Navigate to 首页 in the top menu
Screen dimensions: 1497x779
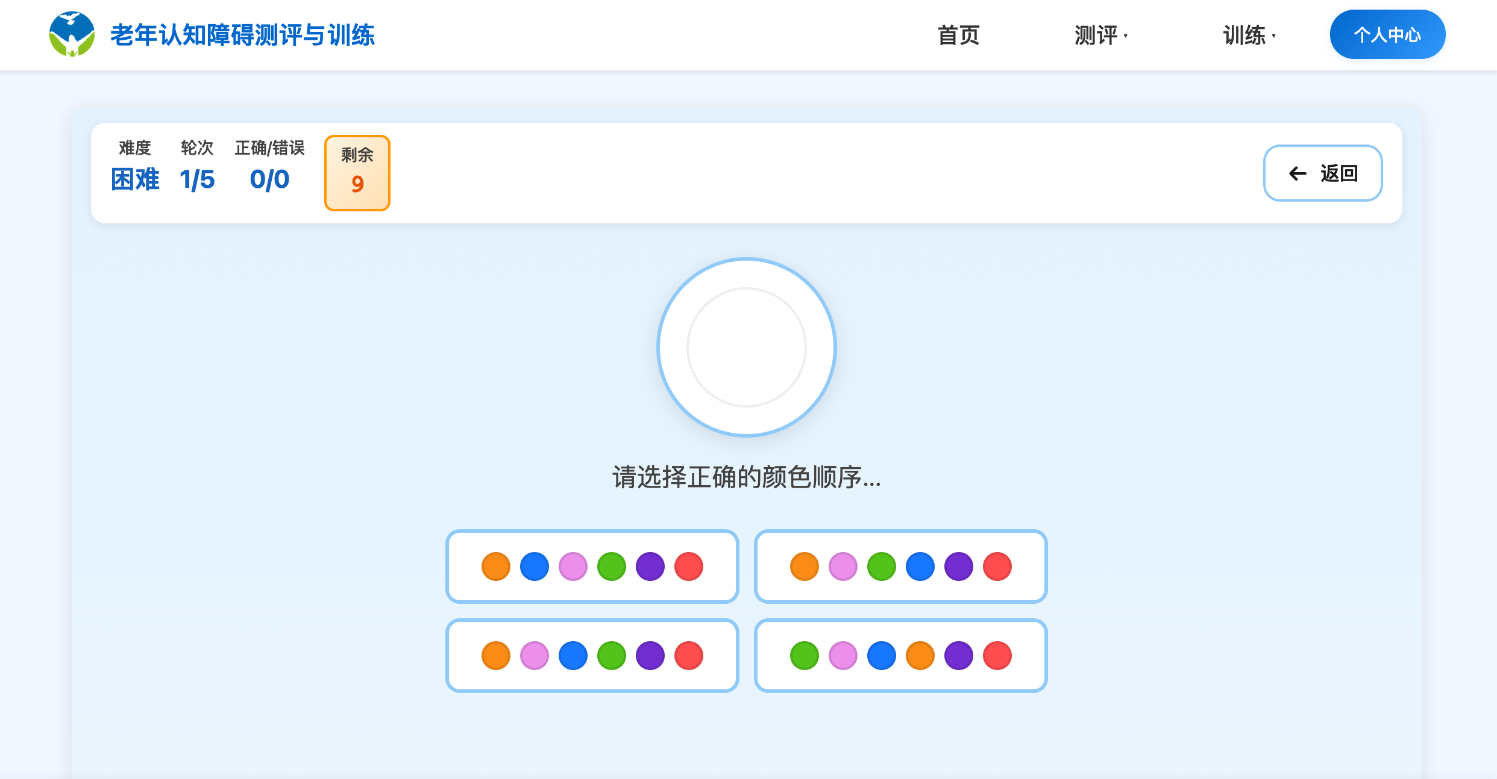(x=958, y=35)
